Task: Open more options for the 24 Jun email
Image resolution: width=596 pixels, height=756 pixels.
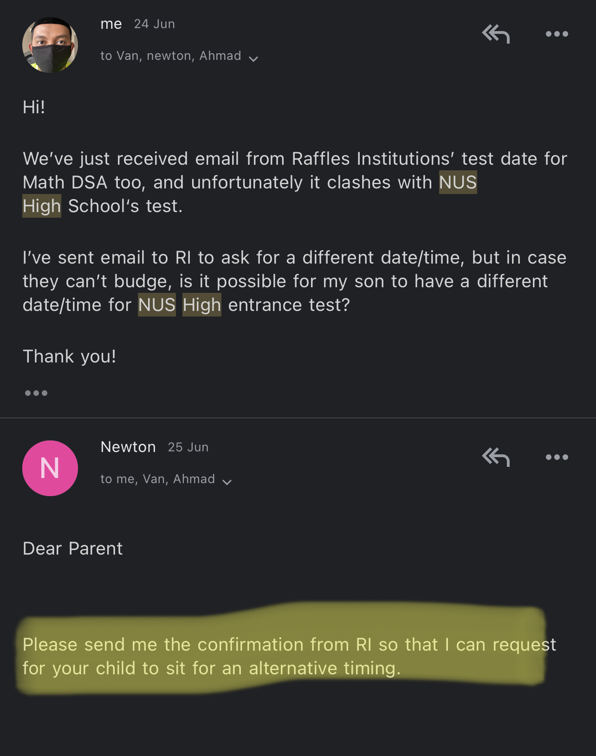Action: pyautogui.click(x=557, y=34)
